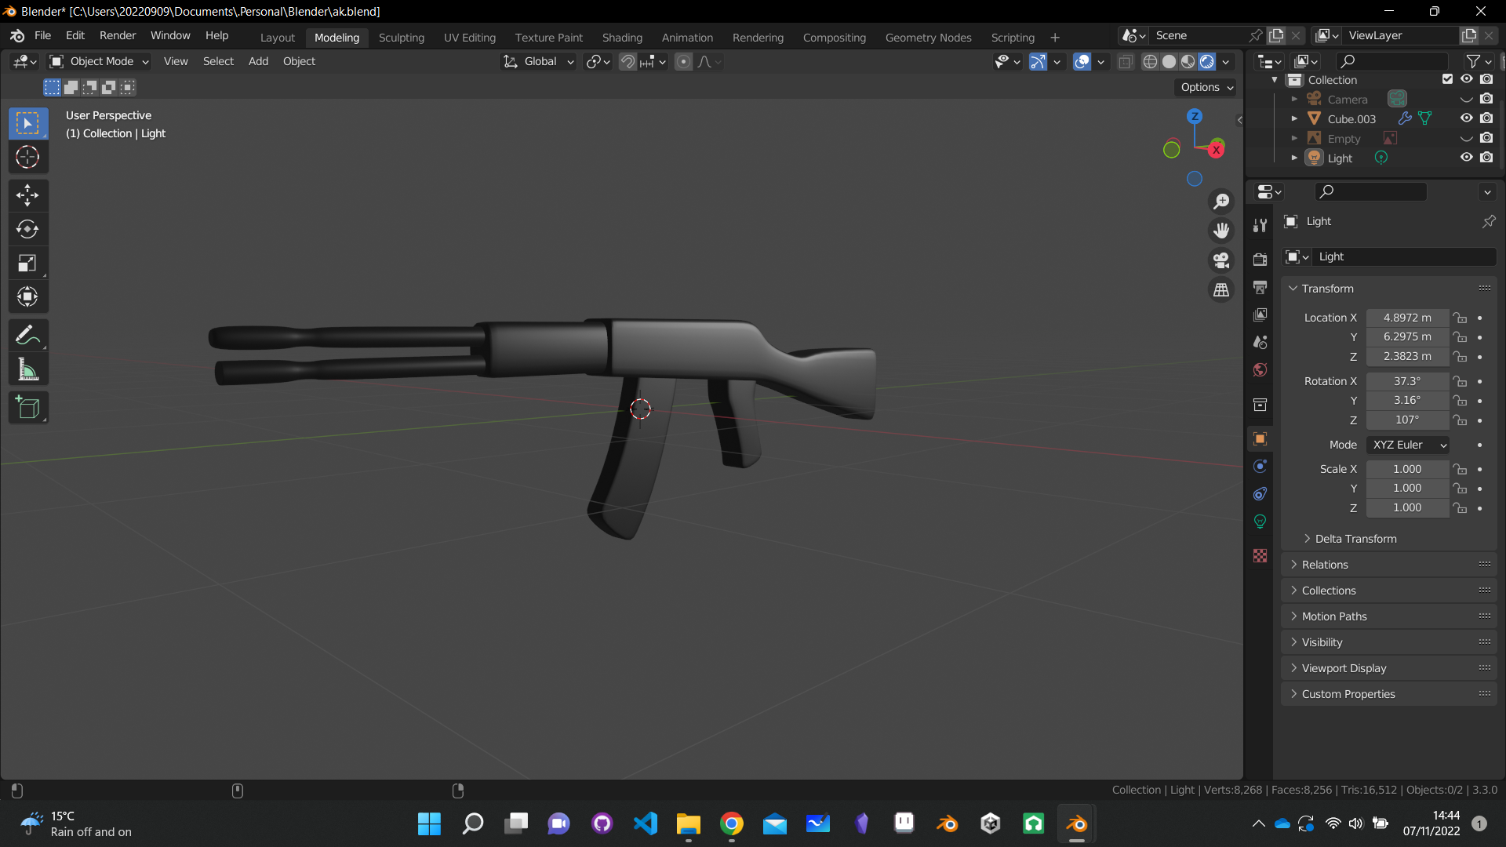The width and height of the screenshot is (1506, 847).
Task: Select the Move tool
Action: point(27,194)
